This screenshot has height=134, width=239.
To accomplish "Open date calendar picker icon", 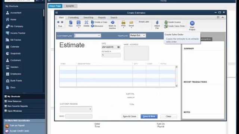I will click(x=118, y=47).
